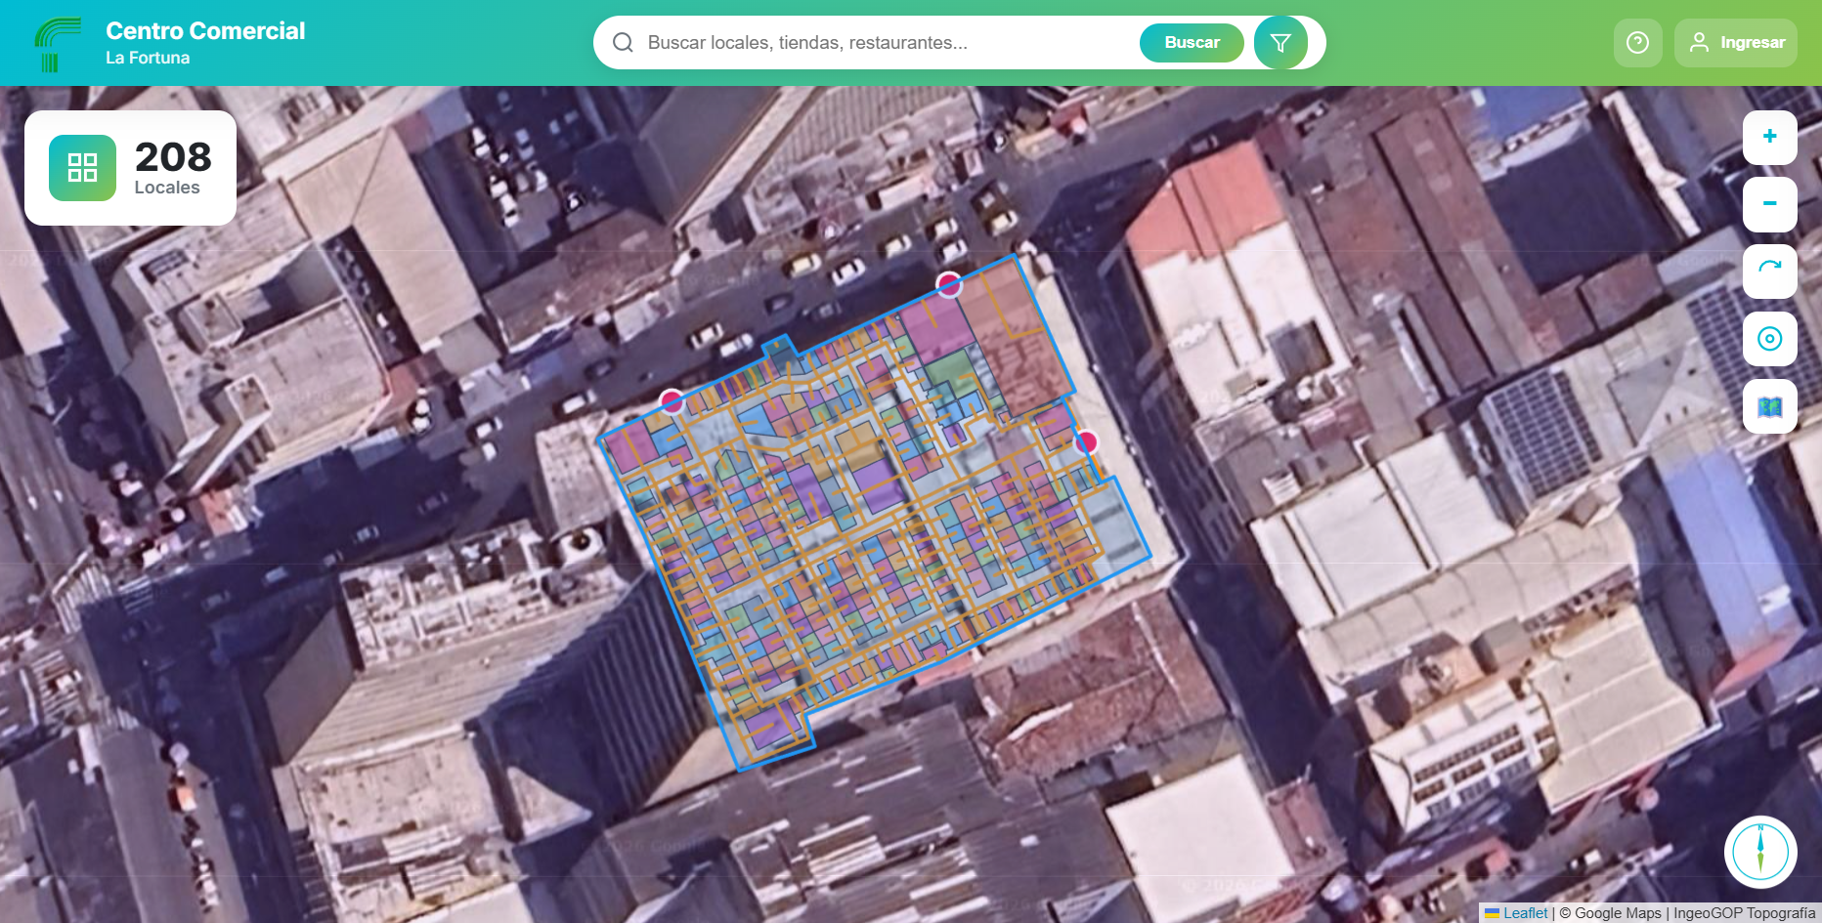
Task: Open the Leaflet attribution link
Action: [1525, 913]
